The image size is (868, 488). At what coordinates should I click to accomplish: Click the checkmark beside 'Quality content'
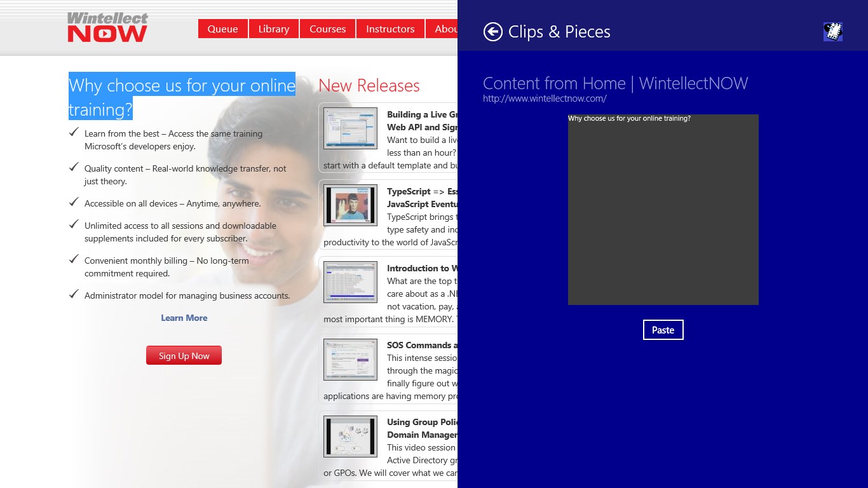[74, 167]
